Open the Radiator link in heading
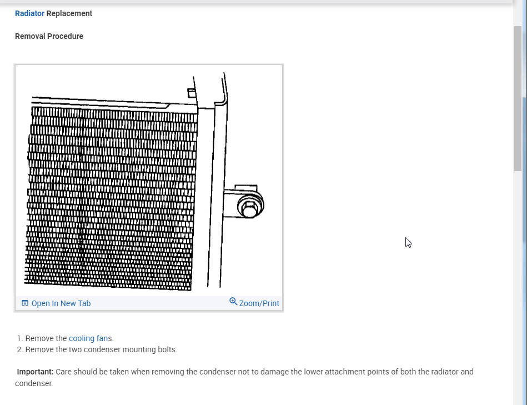This screenshot has height=405, width=527. click(29, 13)
